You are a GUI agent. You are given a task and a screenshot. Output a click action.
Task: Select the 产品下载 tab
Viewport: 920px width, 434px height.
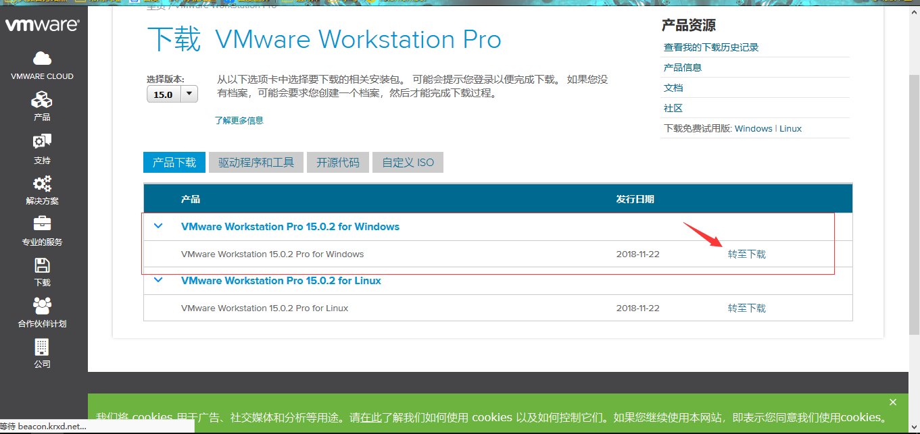174,163
